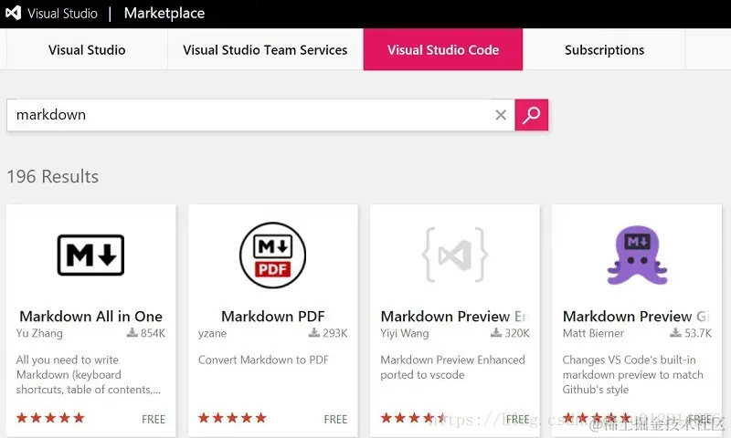Click the Markdown PDF title
The image size is (731, 438).
272,317
